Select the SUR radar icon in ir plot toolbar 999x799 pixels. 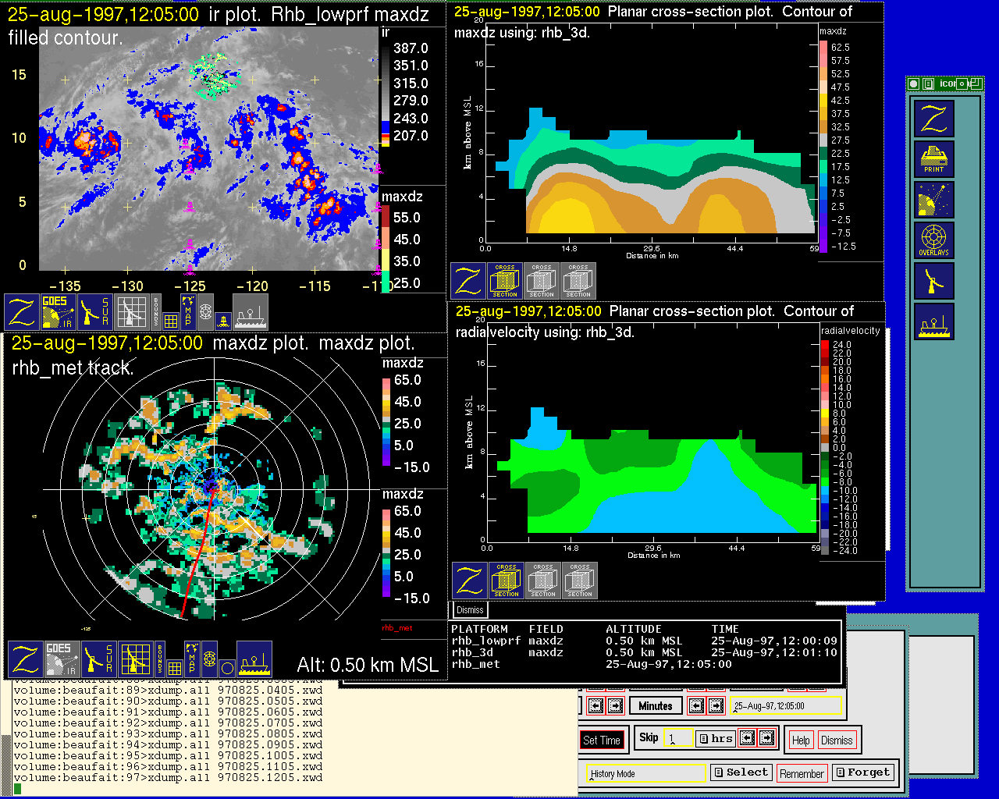tap(95, 311)
